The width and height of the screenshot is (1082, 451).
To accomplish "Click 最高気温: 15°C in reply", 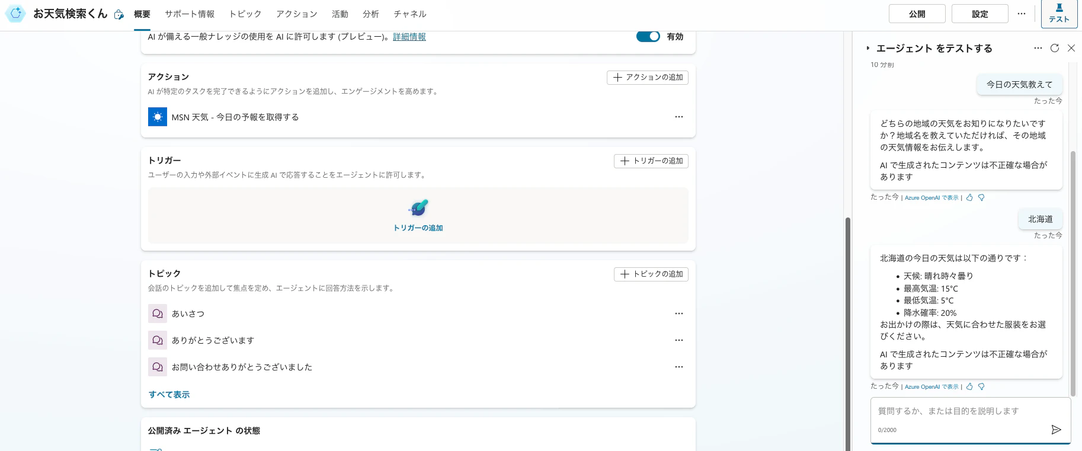I will (930, 289).
